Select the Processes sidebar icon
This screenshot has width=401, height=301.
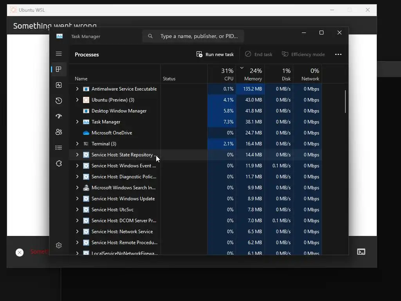click(x=59, y=69)
